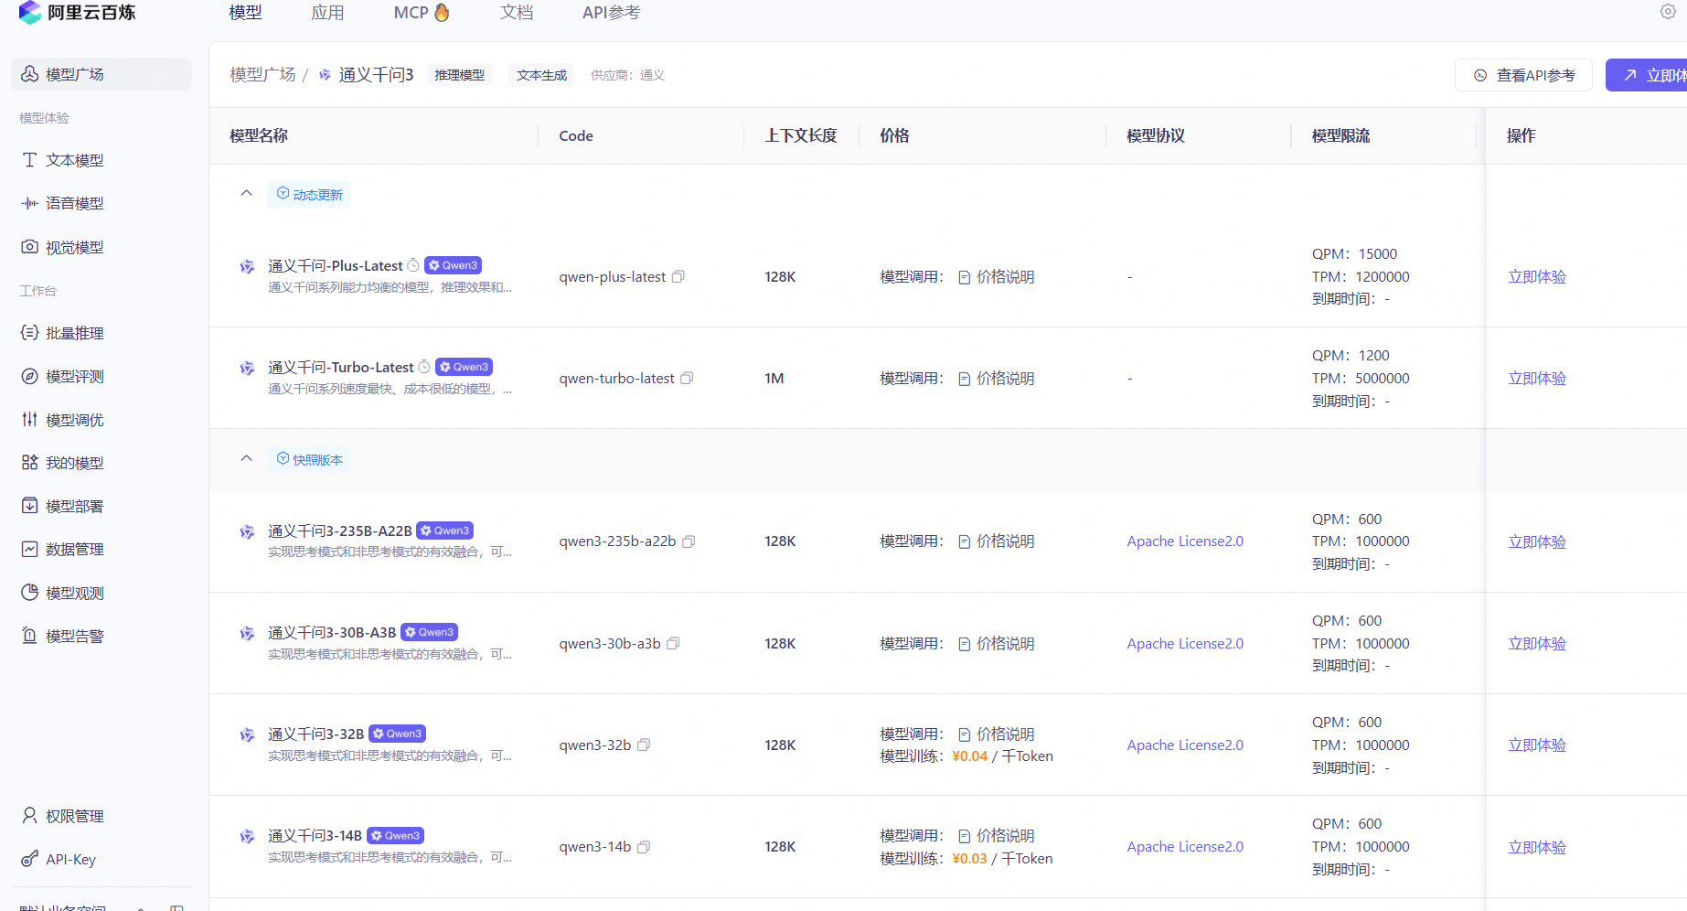Open 我的模型 via its grid icon
Image resolution: width=1687 pixels, height=911 pixels.
pos(30,463)
